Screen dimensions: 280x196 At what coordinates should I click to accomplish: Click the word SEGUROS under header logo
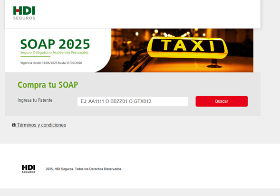pos(24,18)
